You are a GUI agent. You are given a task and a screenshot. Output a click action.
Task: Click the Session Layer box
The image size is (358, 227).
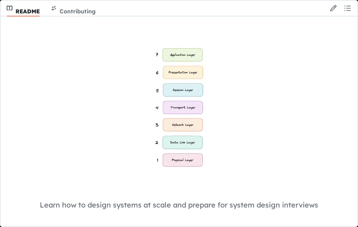coord(183,90)
